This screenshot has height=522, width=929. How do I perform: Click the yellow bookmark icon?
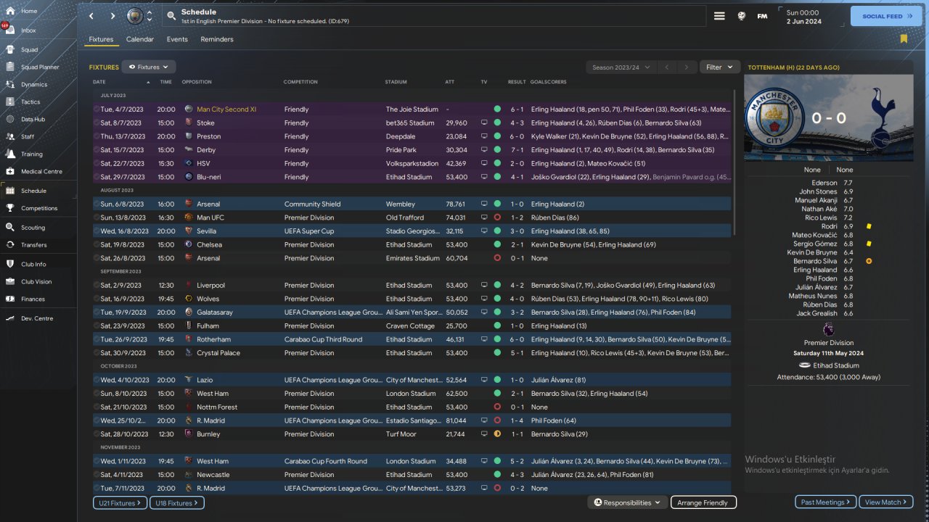[904, 39]
